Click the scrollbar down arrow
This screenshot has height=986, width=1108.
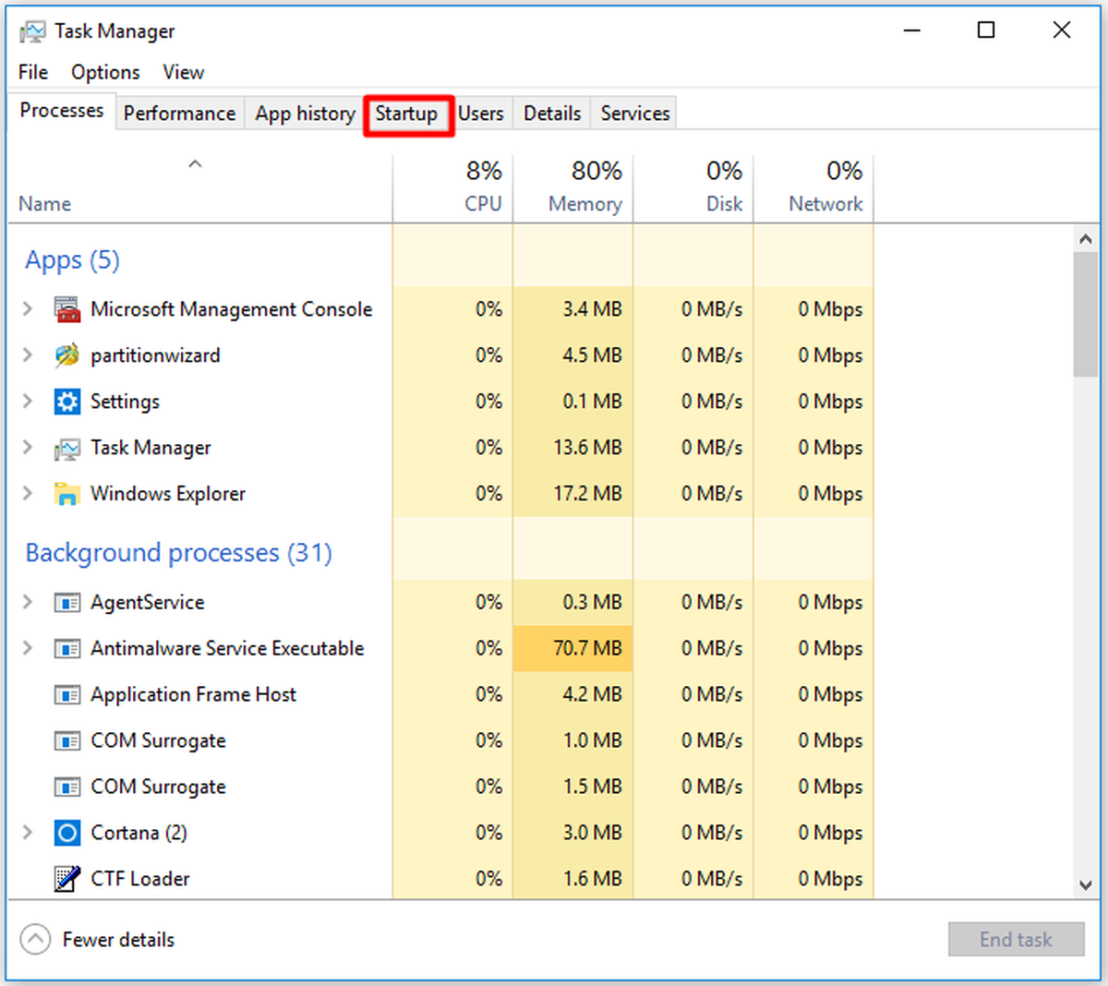pyautogui.click(x=1086, y=885)
